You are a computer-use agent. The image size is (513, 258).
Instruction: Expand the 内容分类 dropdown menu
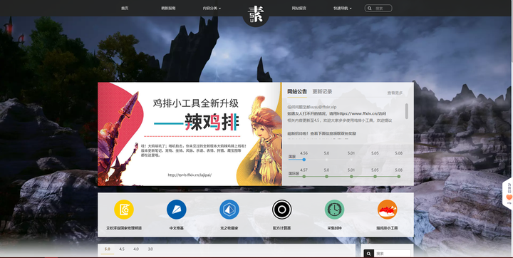212,9
